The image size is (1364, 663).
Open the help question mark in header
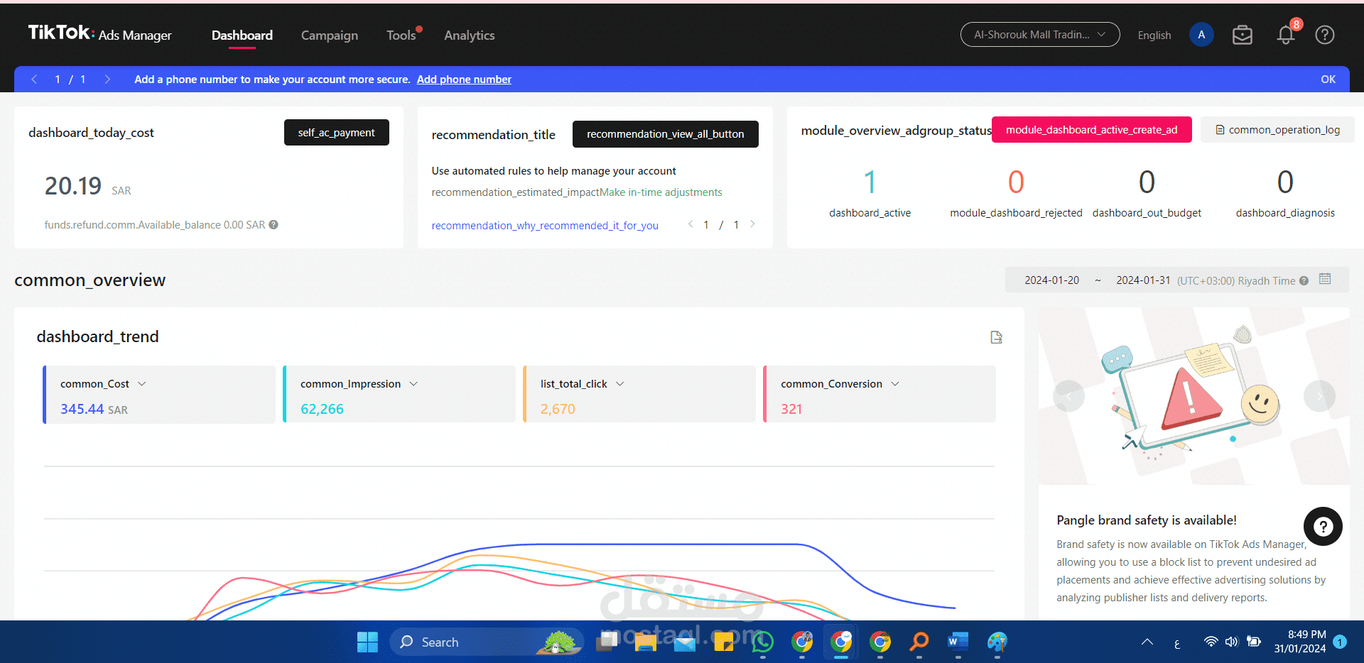coord(1325,35)
